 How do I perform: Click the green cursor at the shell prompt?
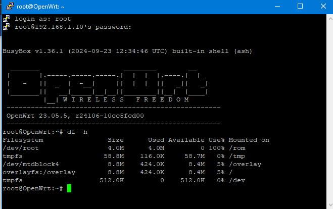(x=69, y=188)
